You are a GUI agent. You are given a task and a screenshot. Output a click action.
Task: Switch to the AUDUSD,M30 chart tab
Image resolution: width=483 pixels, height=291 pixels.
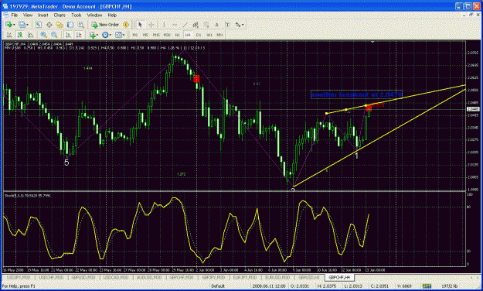(149, 277)
